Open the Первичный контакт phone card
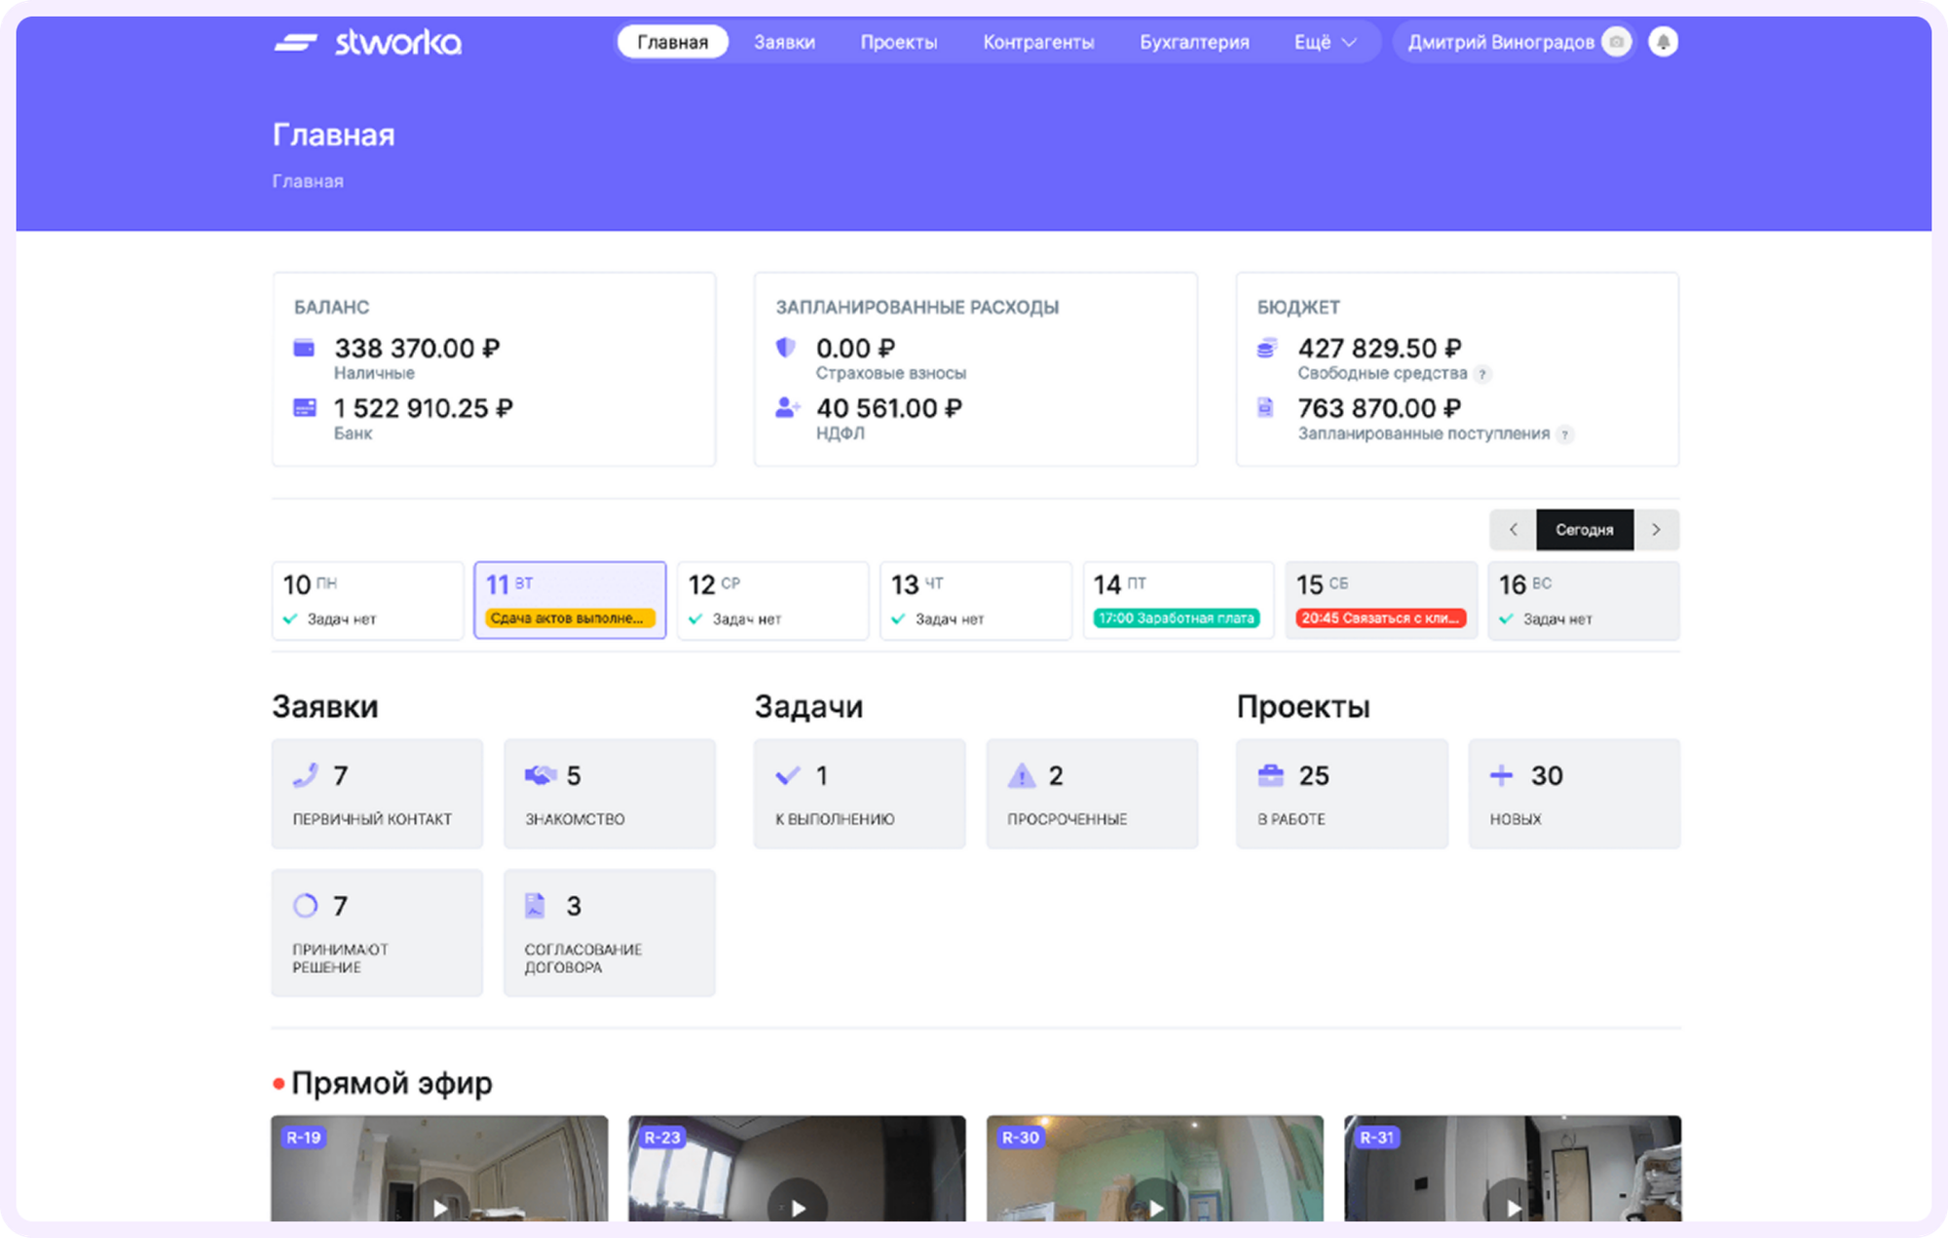The width and height of the screenshot is (1948, 1238). [x=377, y=793]
